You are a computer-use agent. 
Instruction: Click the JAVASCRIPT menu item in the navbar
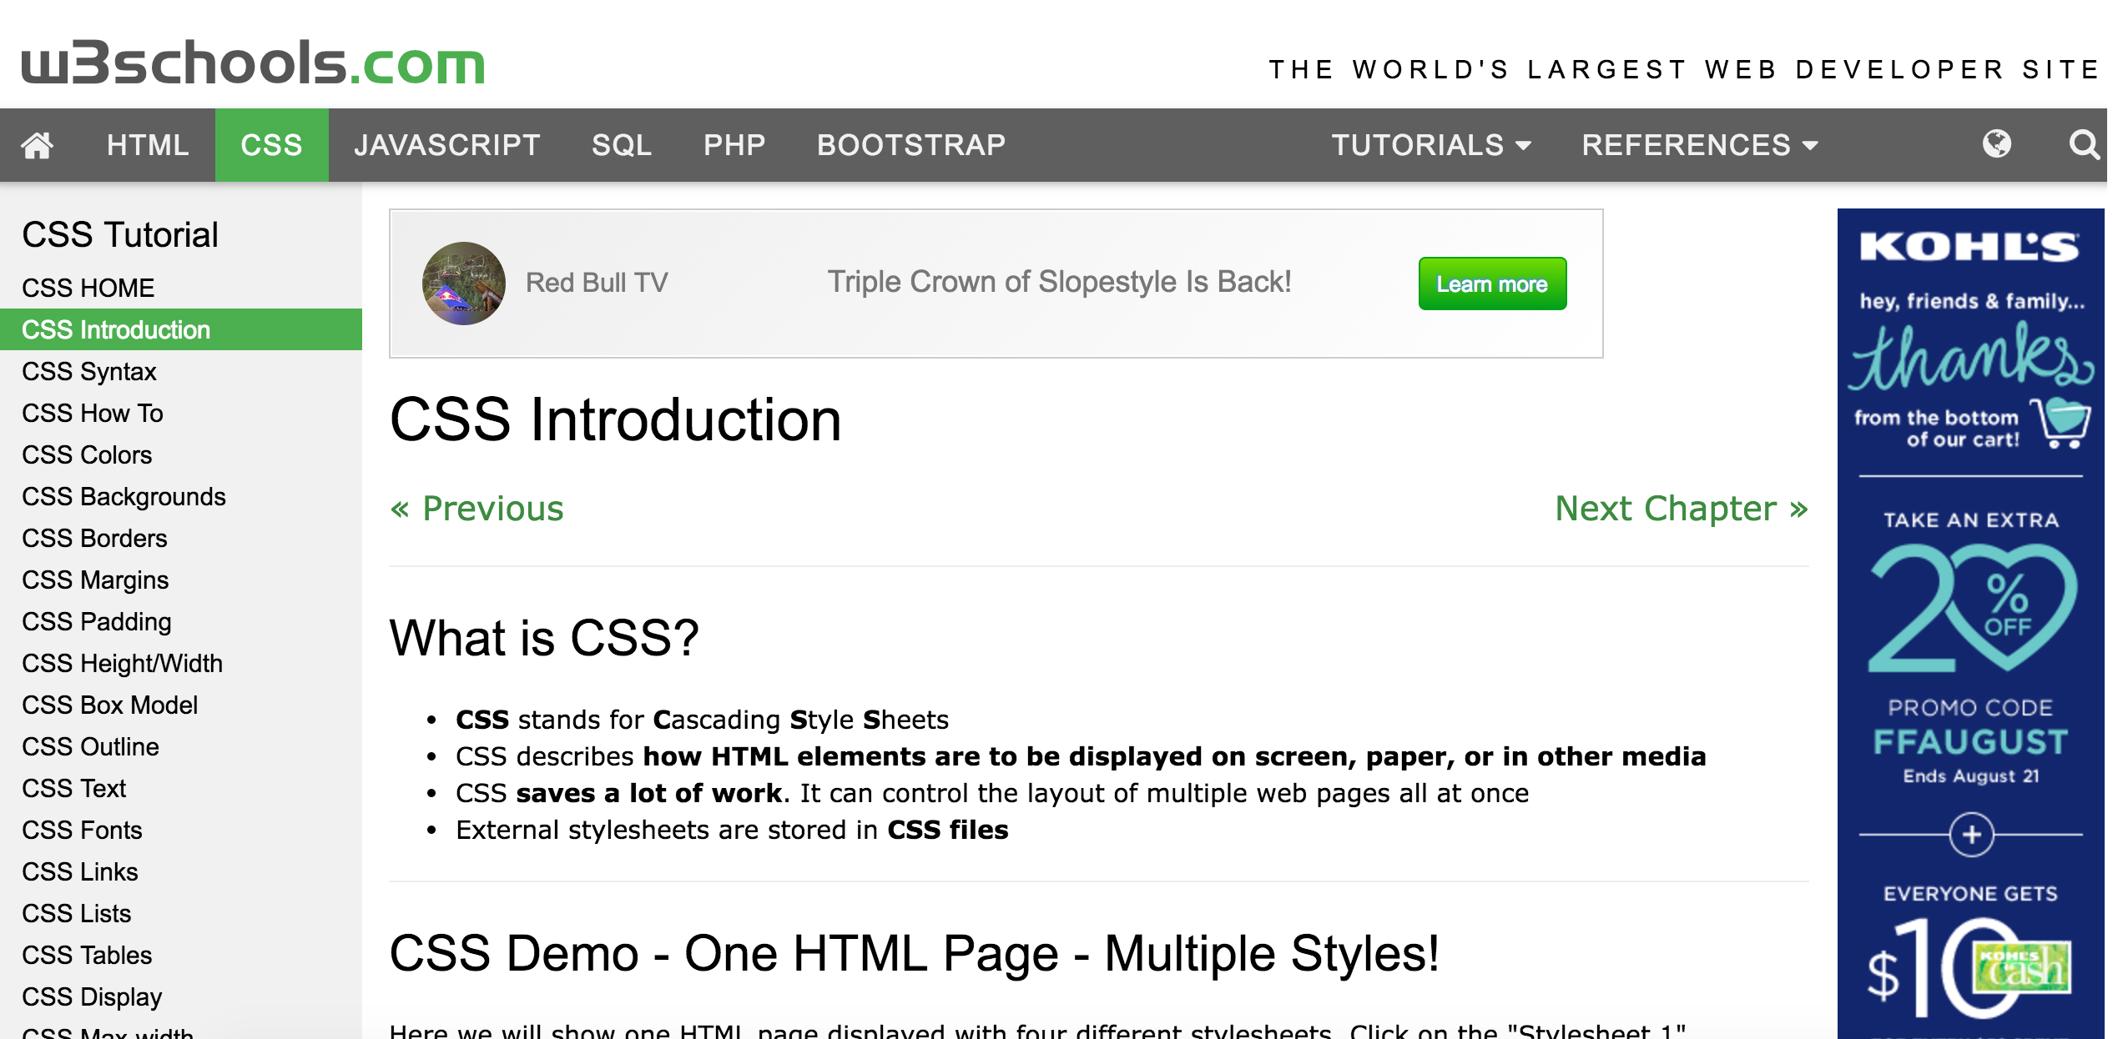pos(446,145)
